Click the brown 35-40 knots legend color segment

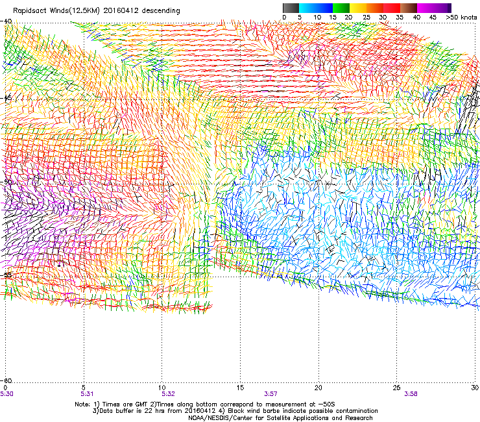(409, 8)
